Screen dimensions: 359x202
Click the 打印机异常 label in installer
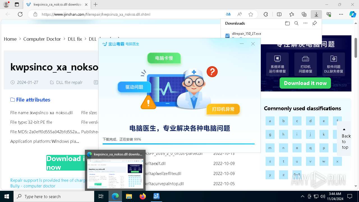[x=223, y=109]
